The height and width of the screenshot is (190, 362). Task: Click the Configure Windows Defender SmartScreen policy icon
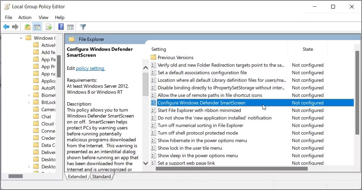point(154,103)
